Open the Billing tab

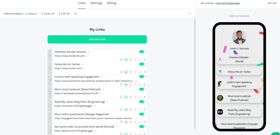pos(112,3)
